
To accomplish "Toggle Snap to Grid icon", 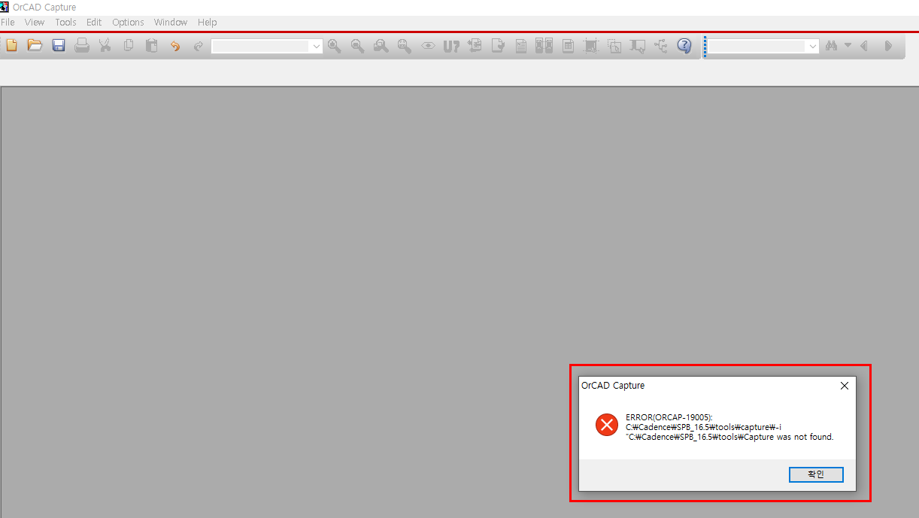I will [x=591, y=46].
